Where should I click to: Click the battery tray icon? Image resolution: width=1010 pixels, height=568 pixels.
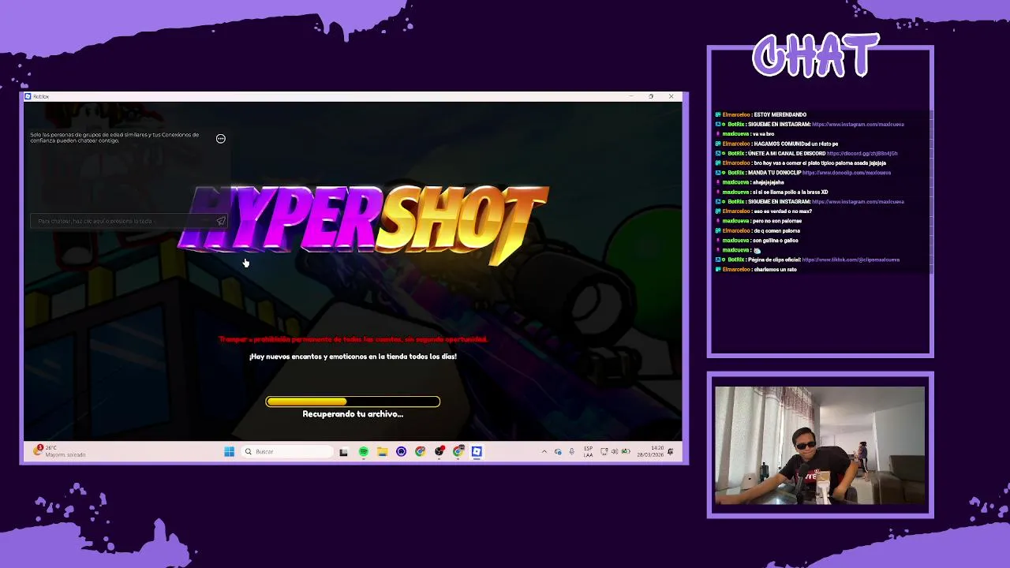(626, 451)
